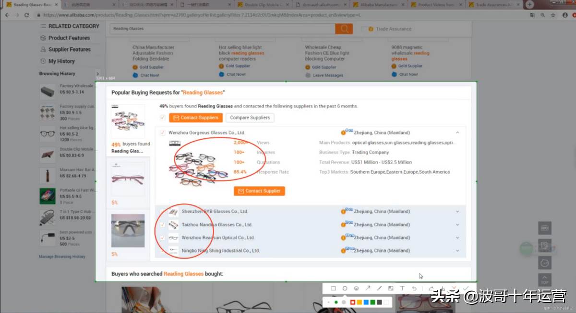The height and width of the screenshot is (313, 576).
Task: Click the orange search magnifier button
Action: pyautogui.click(x=344, y=29)
